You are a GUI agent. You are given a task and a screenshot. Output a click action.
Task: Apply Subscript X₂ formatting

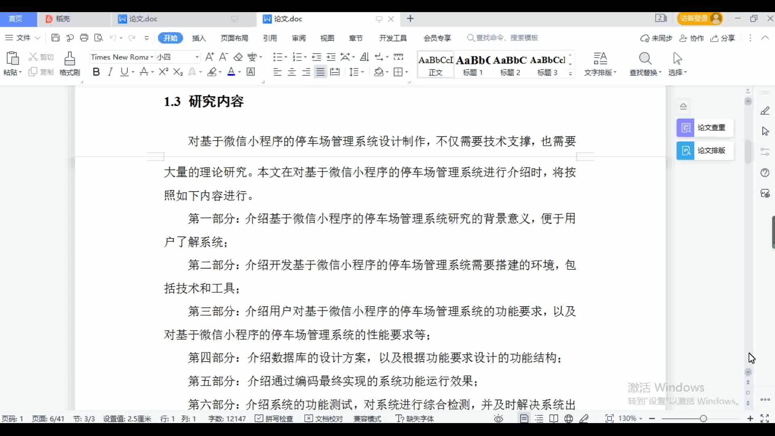[x=178, y=72]
